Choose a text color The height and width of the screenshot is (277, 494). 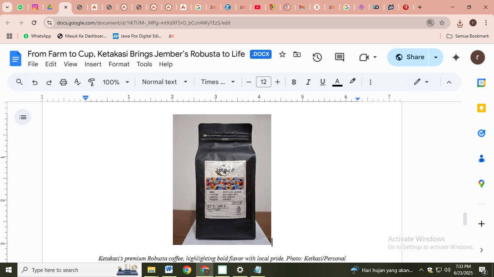(x=337, y=82)
